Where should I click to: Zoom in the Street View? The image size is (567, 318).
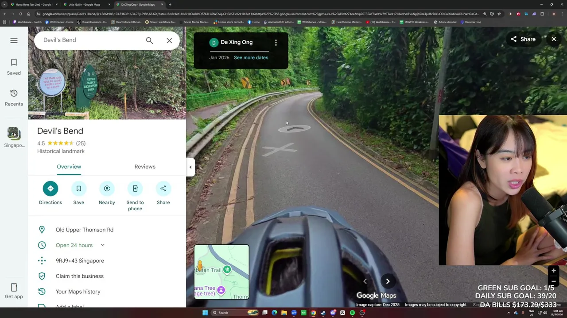point(553,271)
